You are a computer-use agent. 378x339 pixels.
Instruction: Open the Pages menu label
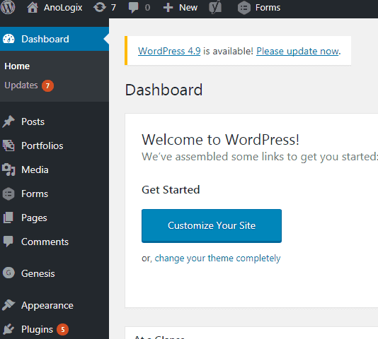pos(34,218)
